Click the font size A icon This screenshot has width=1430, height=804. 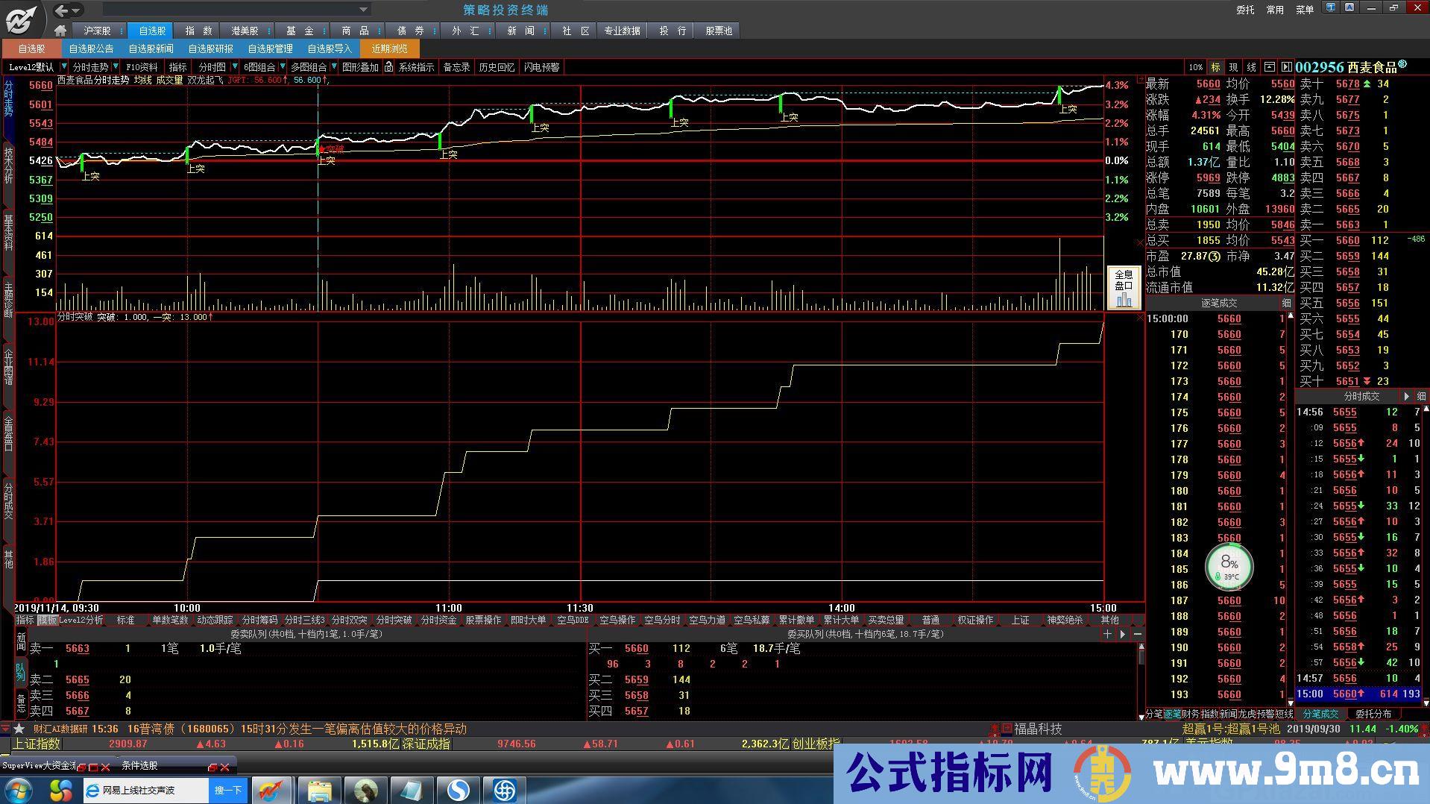pyautogui.click(x=1349, y=8)
